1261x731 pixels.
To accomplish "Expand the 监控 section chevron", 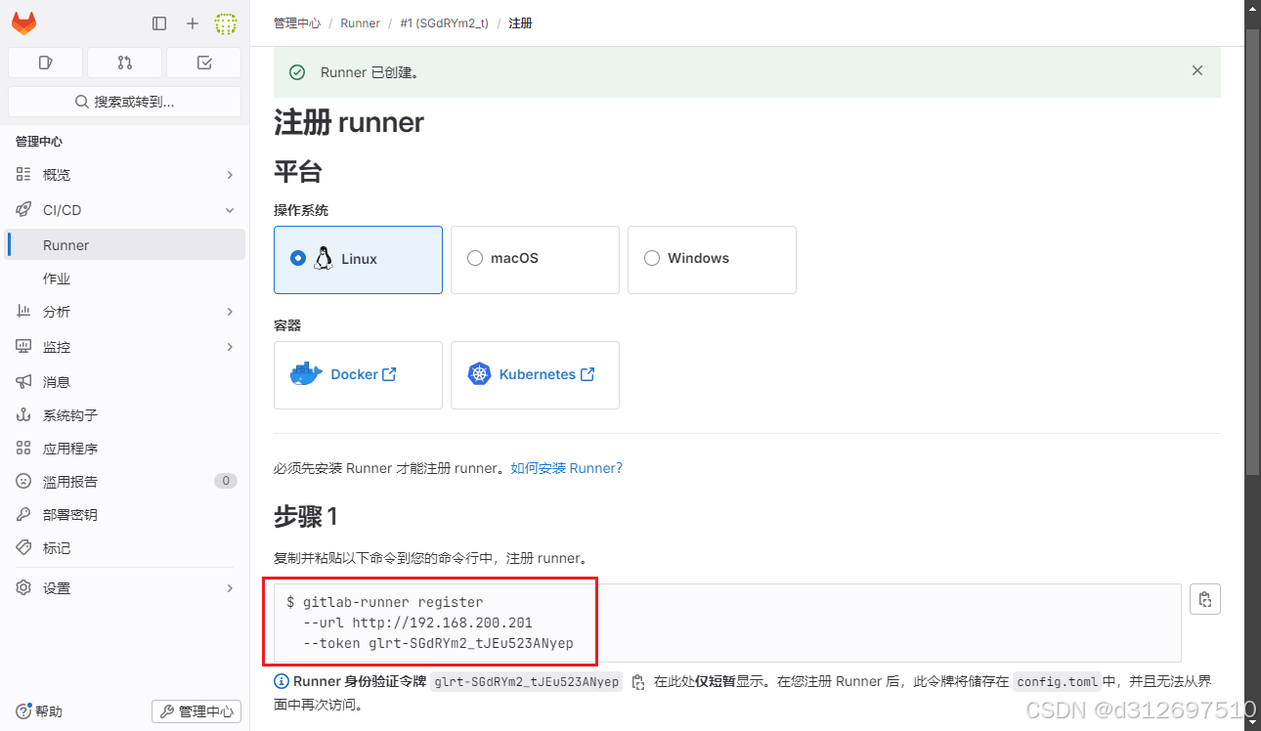I will [230, 347].
